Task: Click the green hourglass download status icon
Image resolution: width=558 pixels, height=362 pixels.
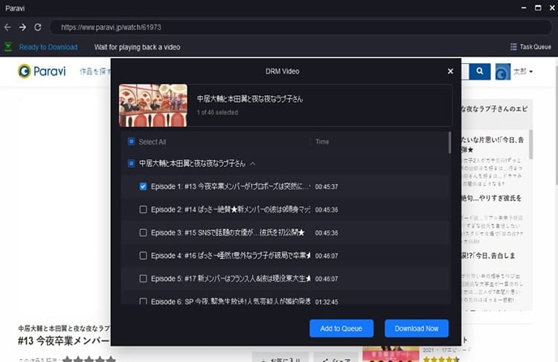Action: point(8,47)
